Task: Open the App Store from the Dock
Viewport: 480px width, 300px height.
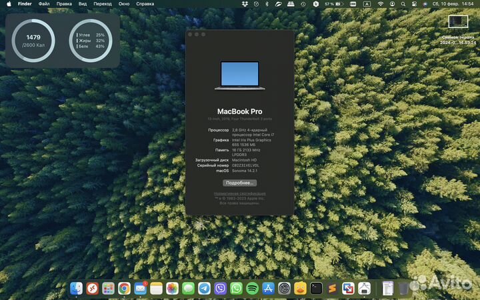Action: tap(268, 289)
